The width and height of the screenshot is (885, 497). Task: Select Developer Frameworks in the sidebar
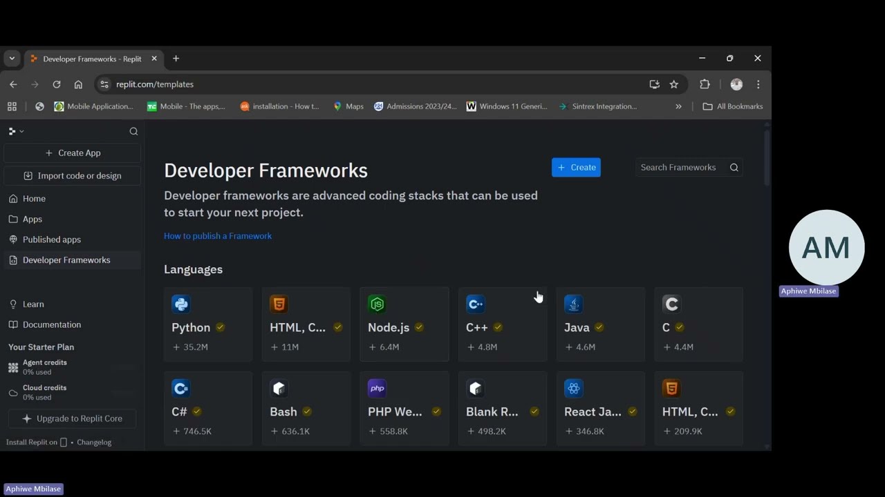(73, 260)
